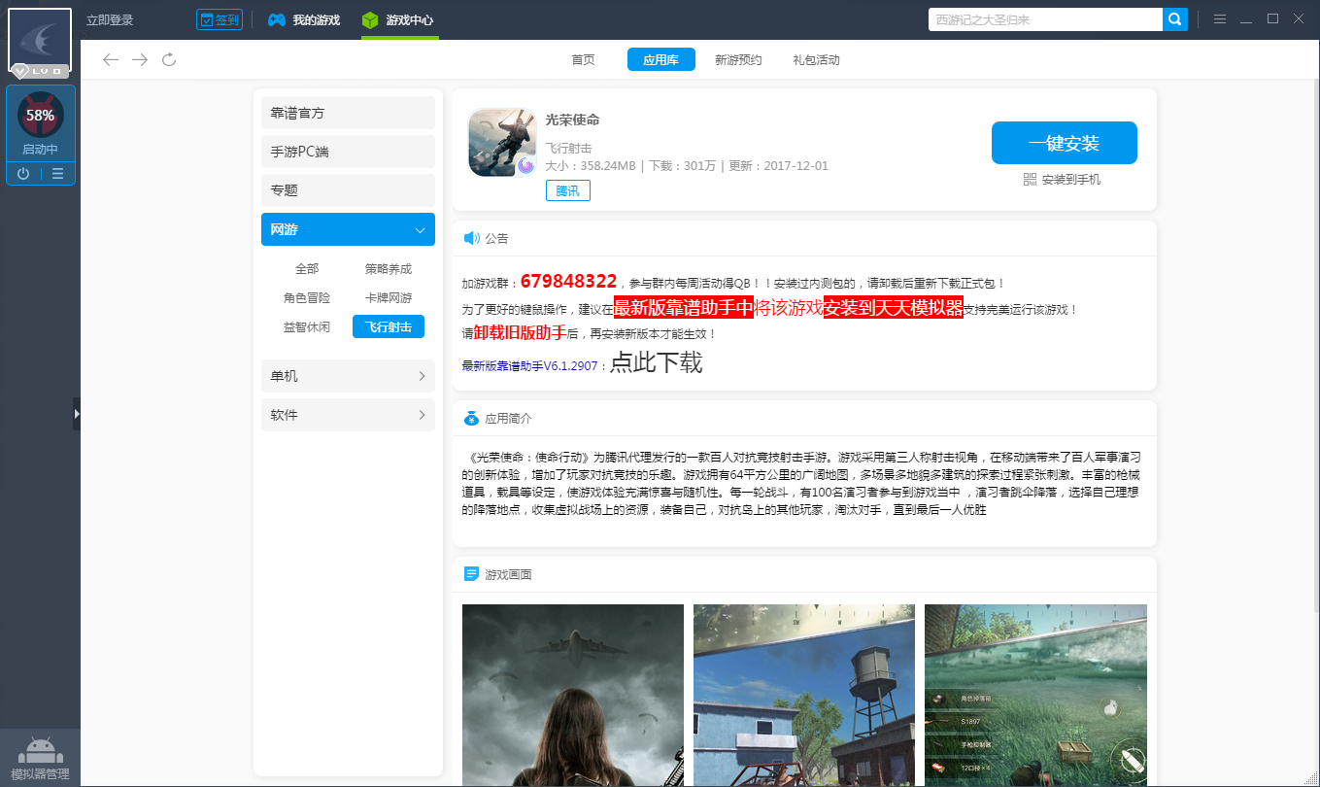Collapse the 网游 category chevron
This screenshot has height=787, width=1320.
420,230
